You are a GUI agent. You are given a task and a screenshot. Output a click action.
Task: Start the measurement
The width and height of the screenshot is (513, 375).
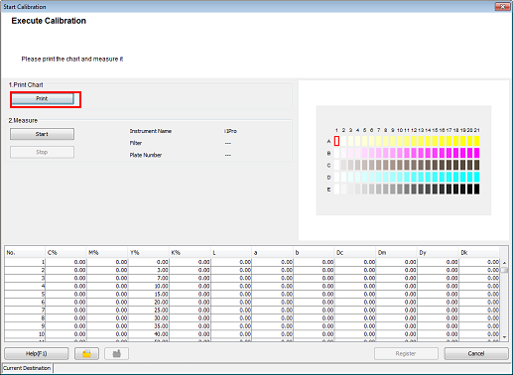click(42, 134)
